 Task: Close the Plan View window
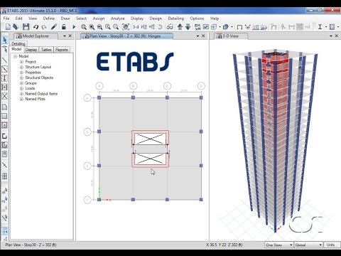pos(203,36)
